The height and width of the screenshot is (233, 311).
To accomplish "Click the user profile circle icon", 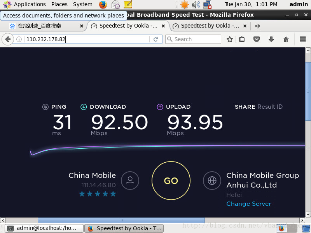I will pyautogui.click(x=130, y=181).
